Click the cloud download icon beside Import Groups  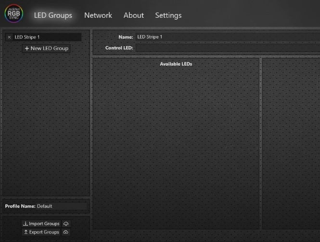click(x=66, y=224)
